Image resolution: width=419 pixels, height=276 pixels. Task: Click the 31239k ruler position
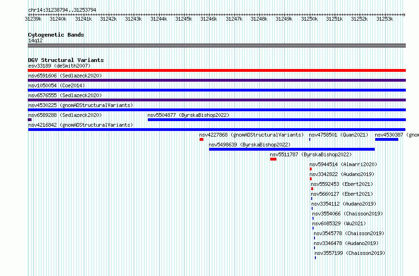pos(33,19)
